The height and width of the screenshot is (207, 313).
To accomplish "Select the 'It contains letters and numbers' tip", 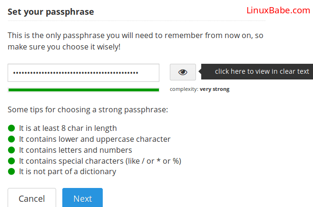I will pos(75,150).
